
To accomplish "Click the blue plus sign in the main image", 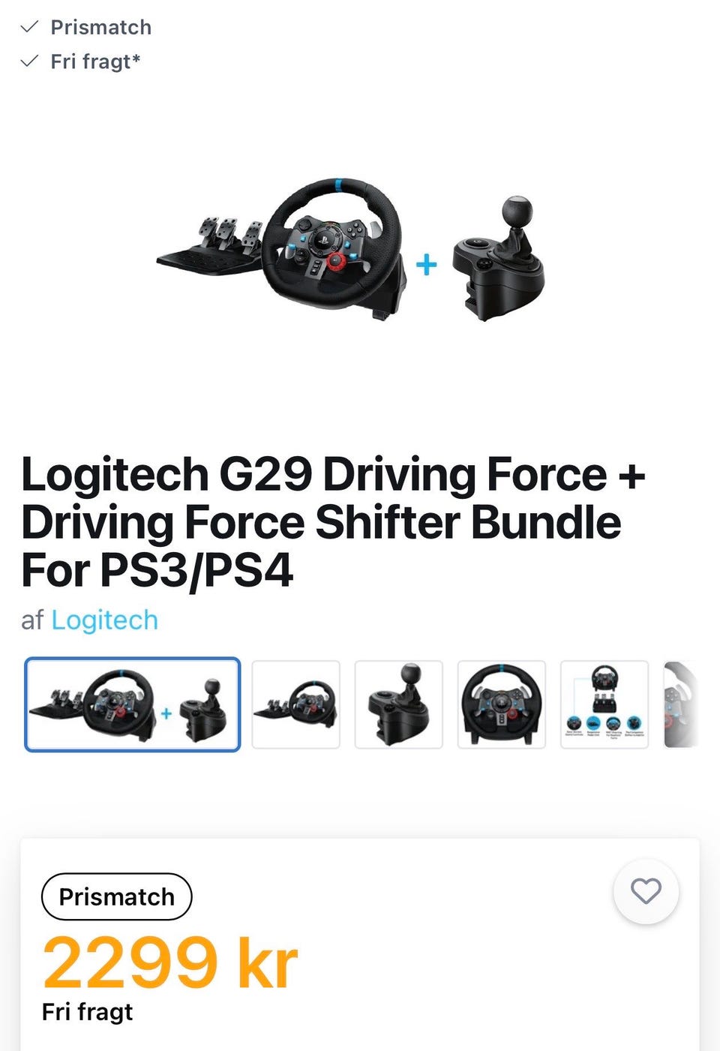I will 426,264.
